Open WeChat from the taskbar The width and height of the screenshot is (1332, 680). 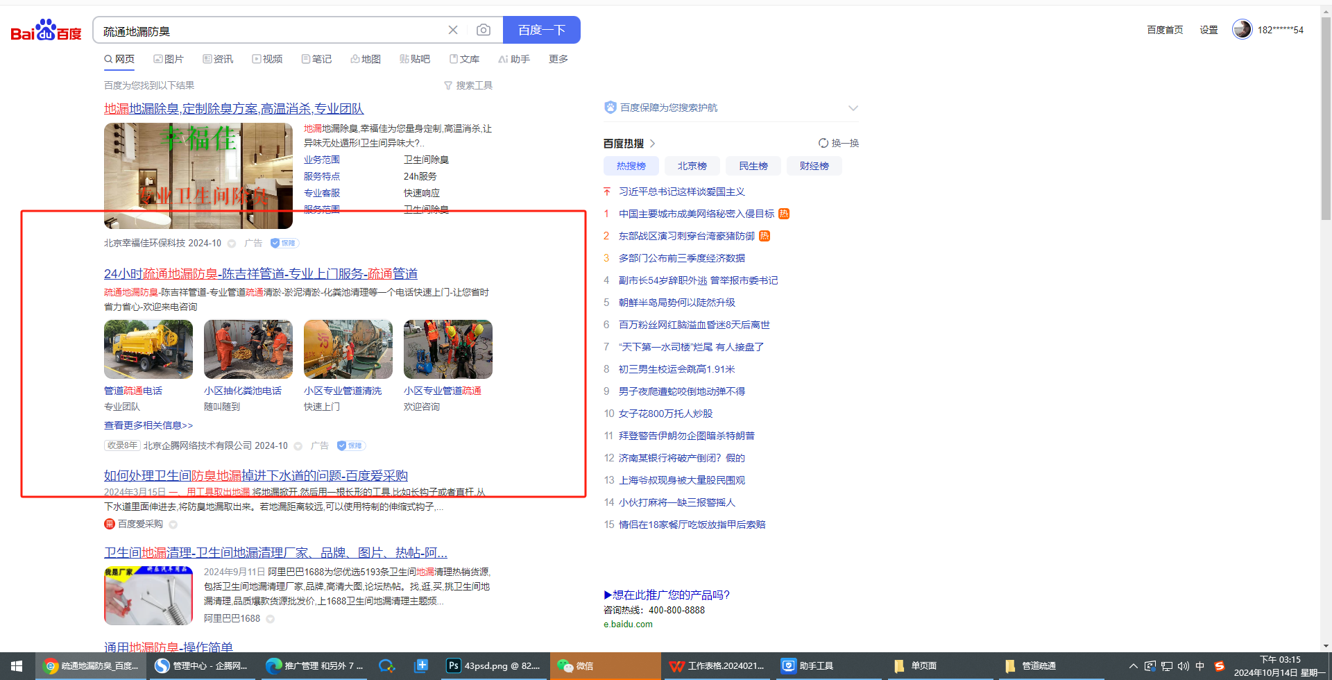[x=576, y=666]
